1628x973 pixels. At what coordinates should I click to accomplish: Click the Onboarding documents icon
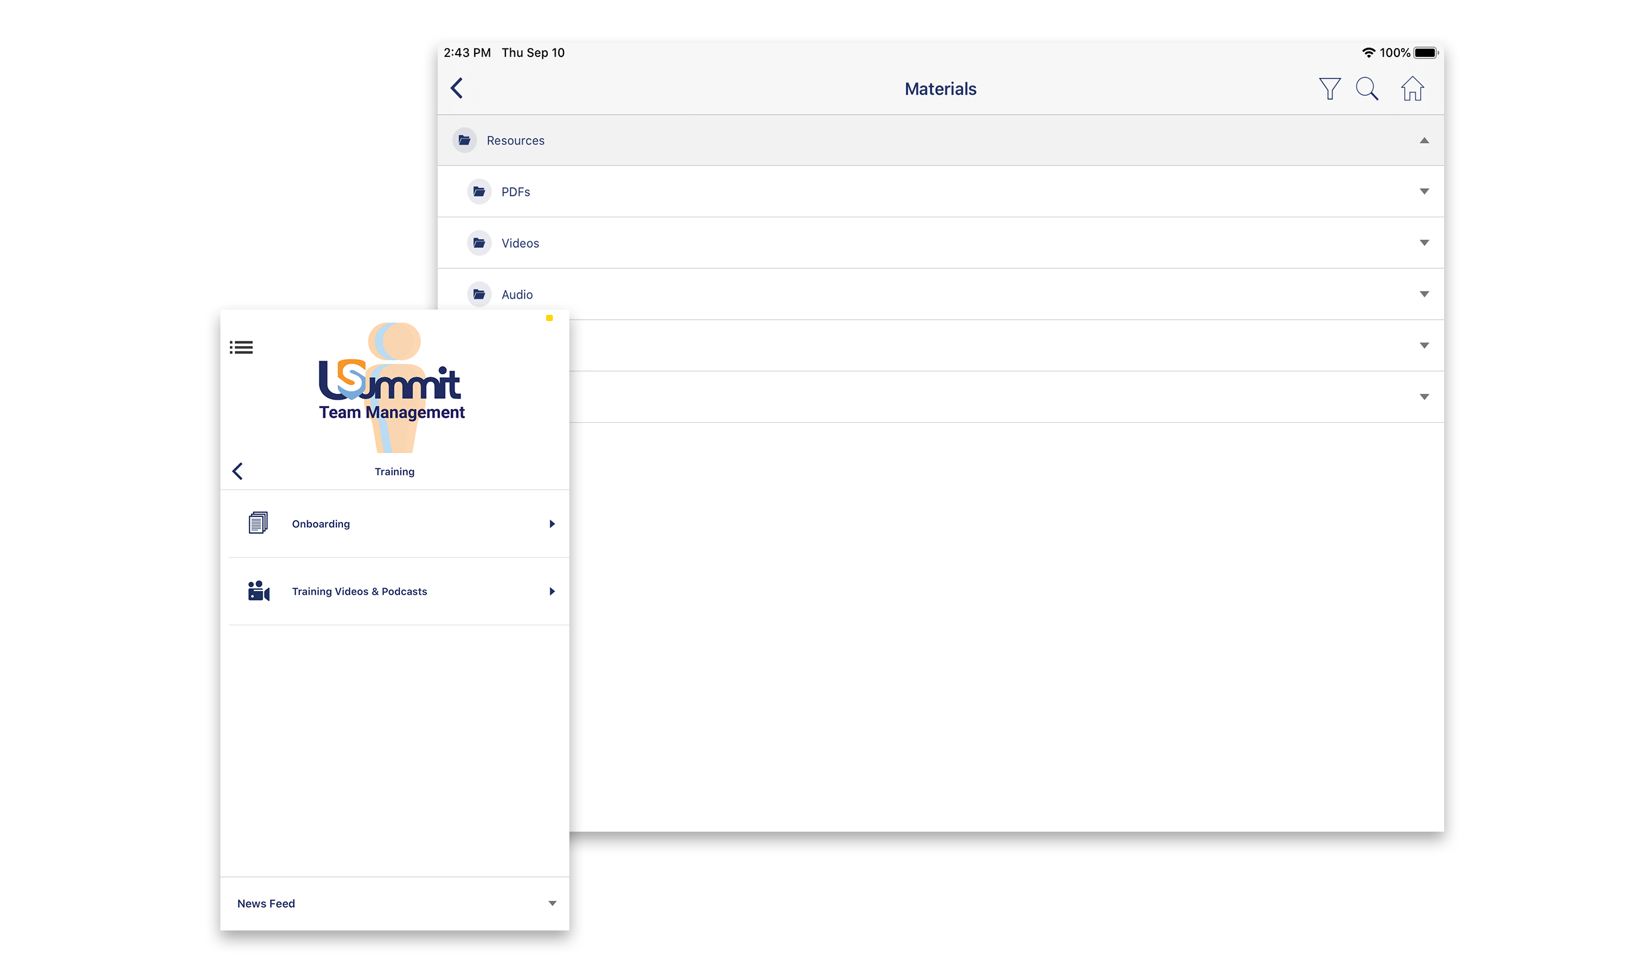click(257, 523)
